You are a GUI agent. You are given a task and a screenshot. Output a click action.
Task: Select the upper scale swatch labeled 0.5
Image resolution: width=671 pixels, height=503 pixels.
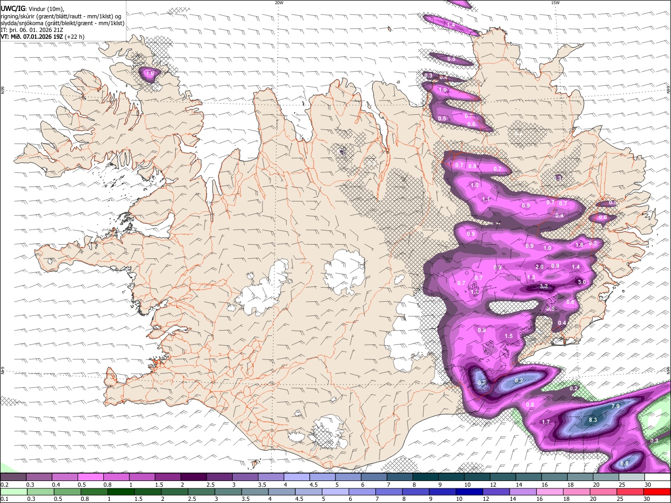point(90,477)
